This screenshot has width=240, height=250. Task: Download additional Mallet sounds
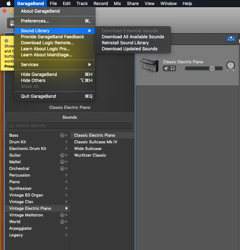(62, 162)
